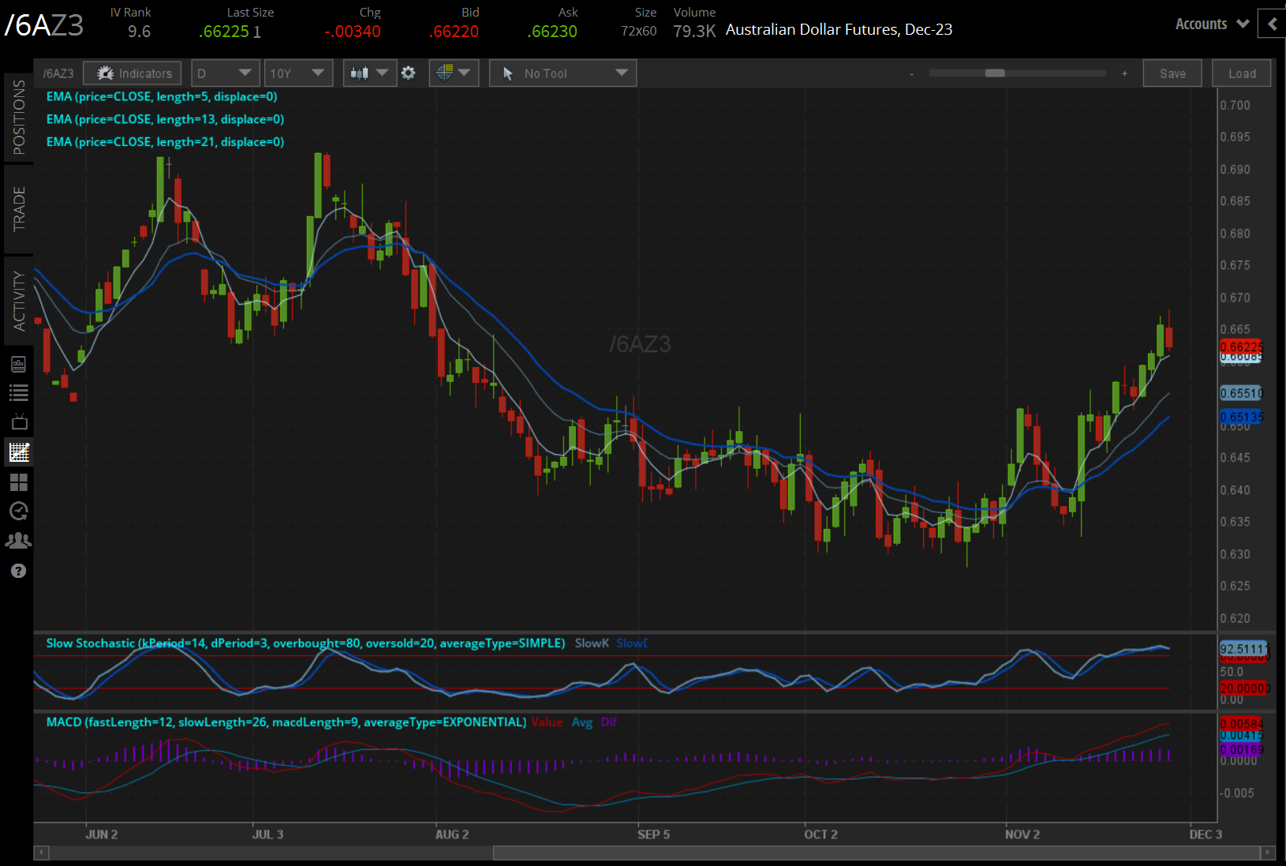Click the Volume value 79.3K
This screenshot has width=1286, height=866.
(x=694, y=32)
